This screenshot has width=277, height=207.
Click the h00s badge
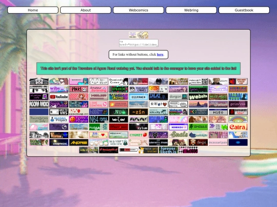(x=98, y=112)
